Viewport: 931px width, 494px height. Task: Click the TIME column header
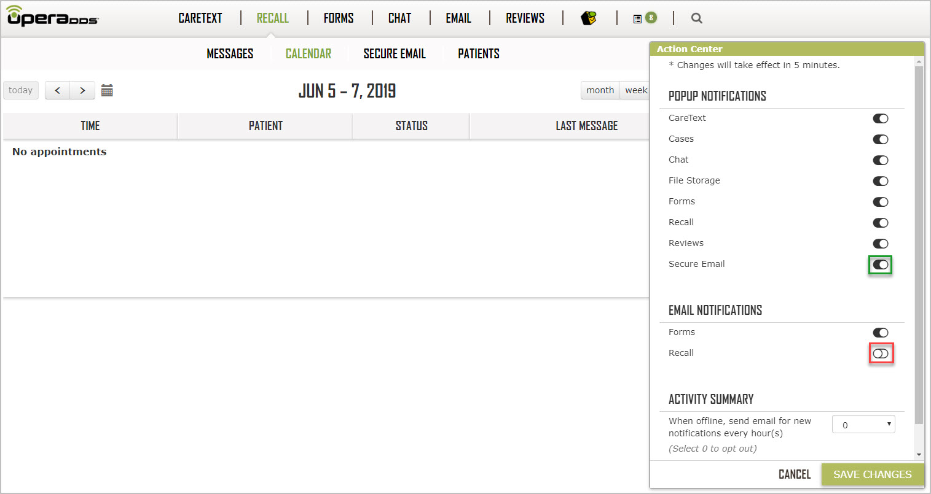click(90, 126)
